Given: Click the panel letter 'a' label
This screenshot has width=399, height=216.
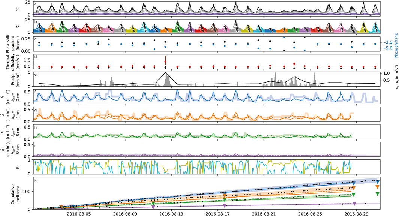Looking at the screenshot, I should coord(35,4).
